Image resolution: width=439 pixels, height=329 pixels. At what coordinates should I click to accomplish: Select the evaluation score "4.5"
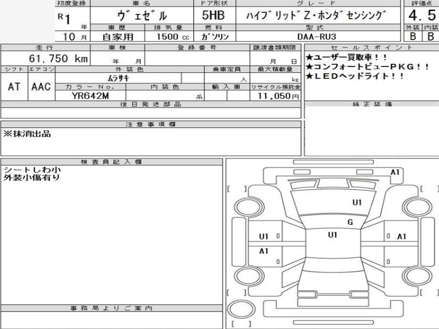coord(422,15)
